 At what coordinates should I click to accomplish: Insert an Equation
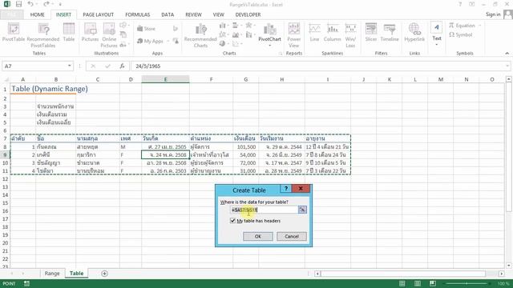[x=462, y=26]
